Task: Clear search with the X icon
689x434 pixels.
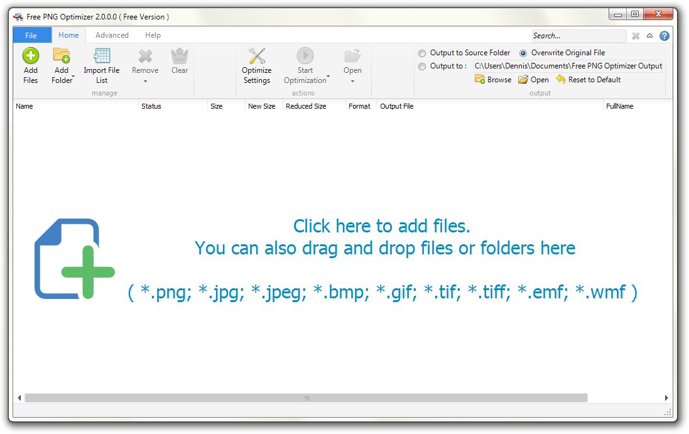Action: (636, 36)
